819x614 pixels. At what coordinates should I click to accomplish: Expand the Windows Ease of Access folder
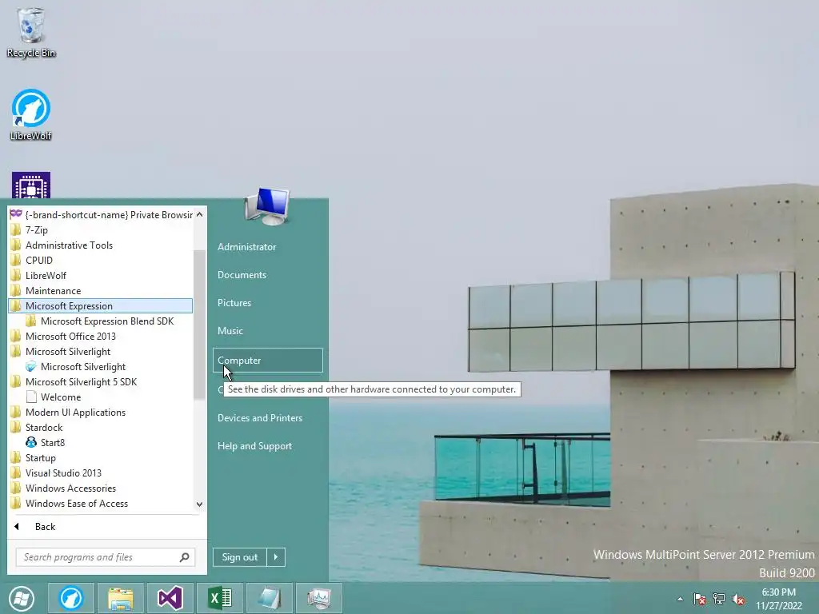[101, 504]
